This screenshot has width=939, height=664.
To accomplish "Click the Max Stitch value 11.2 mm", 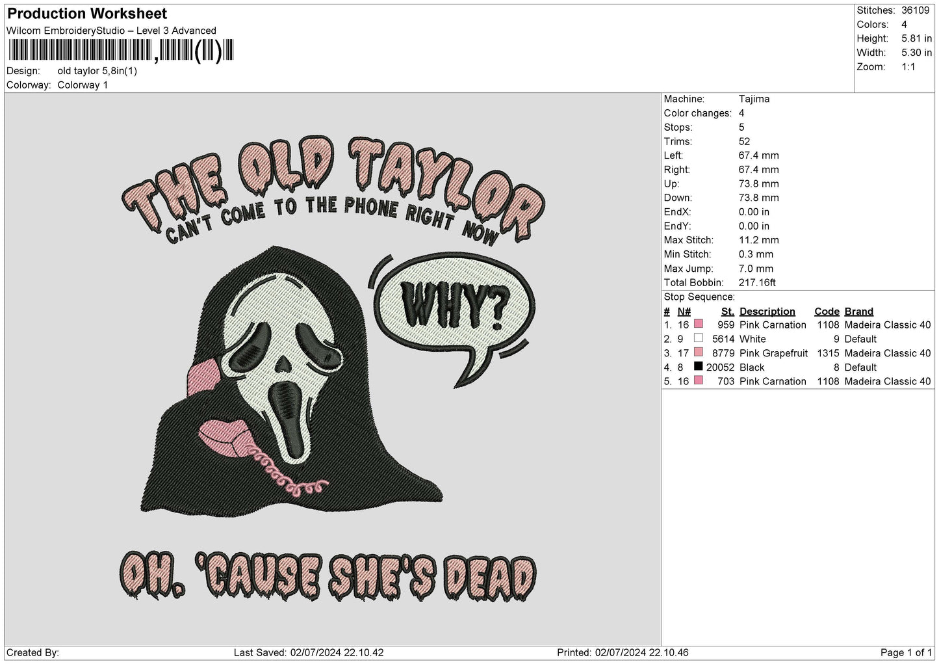I will (x=759, y=240).
